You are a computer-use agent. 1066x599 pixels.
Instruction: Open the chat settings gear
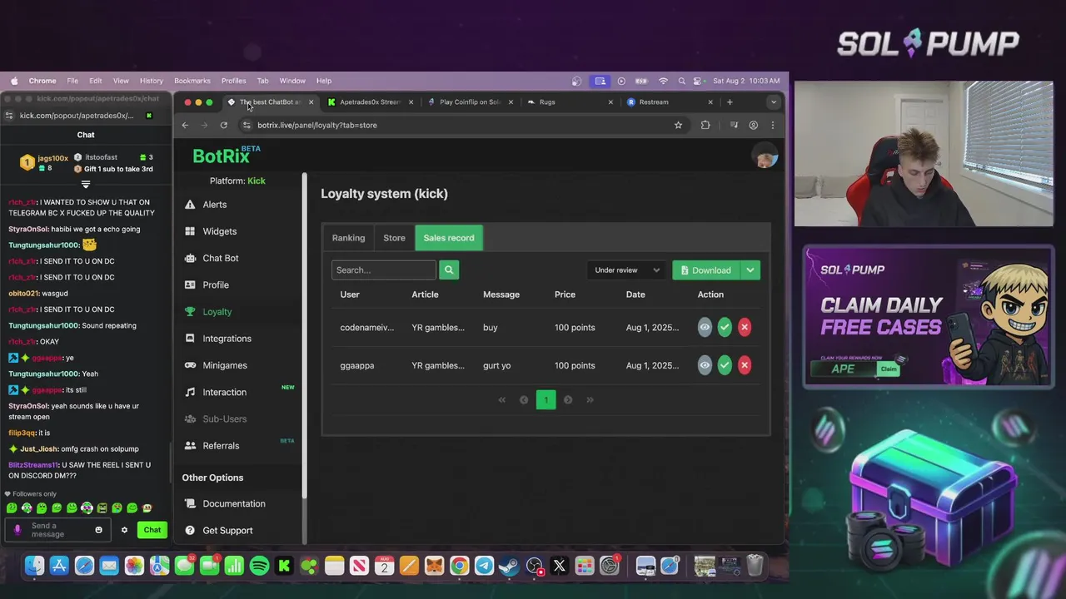[x=124, y=530]
